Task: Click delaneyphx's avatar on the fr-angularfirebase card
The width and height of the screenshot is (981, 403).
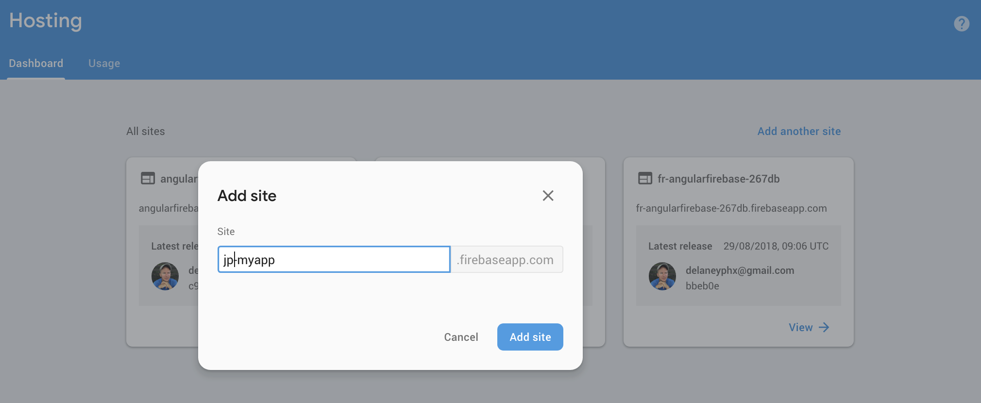Action: click(x=662, y=277)
